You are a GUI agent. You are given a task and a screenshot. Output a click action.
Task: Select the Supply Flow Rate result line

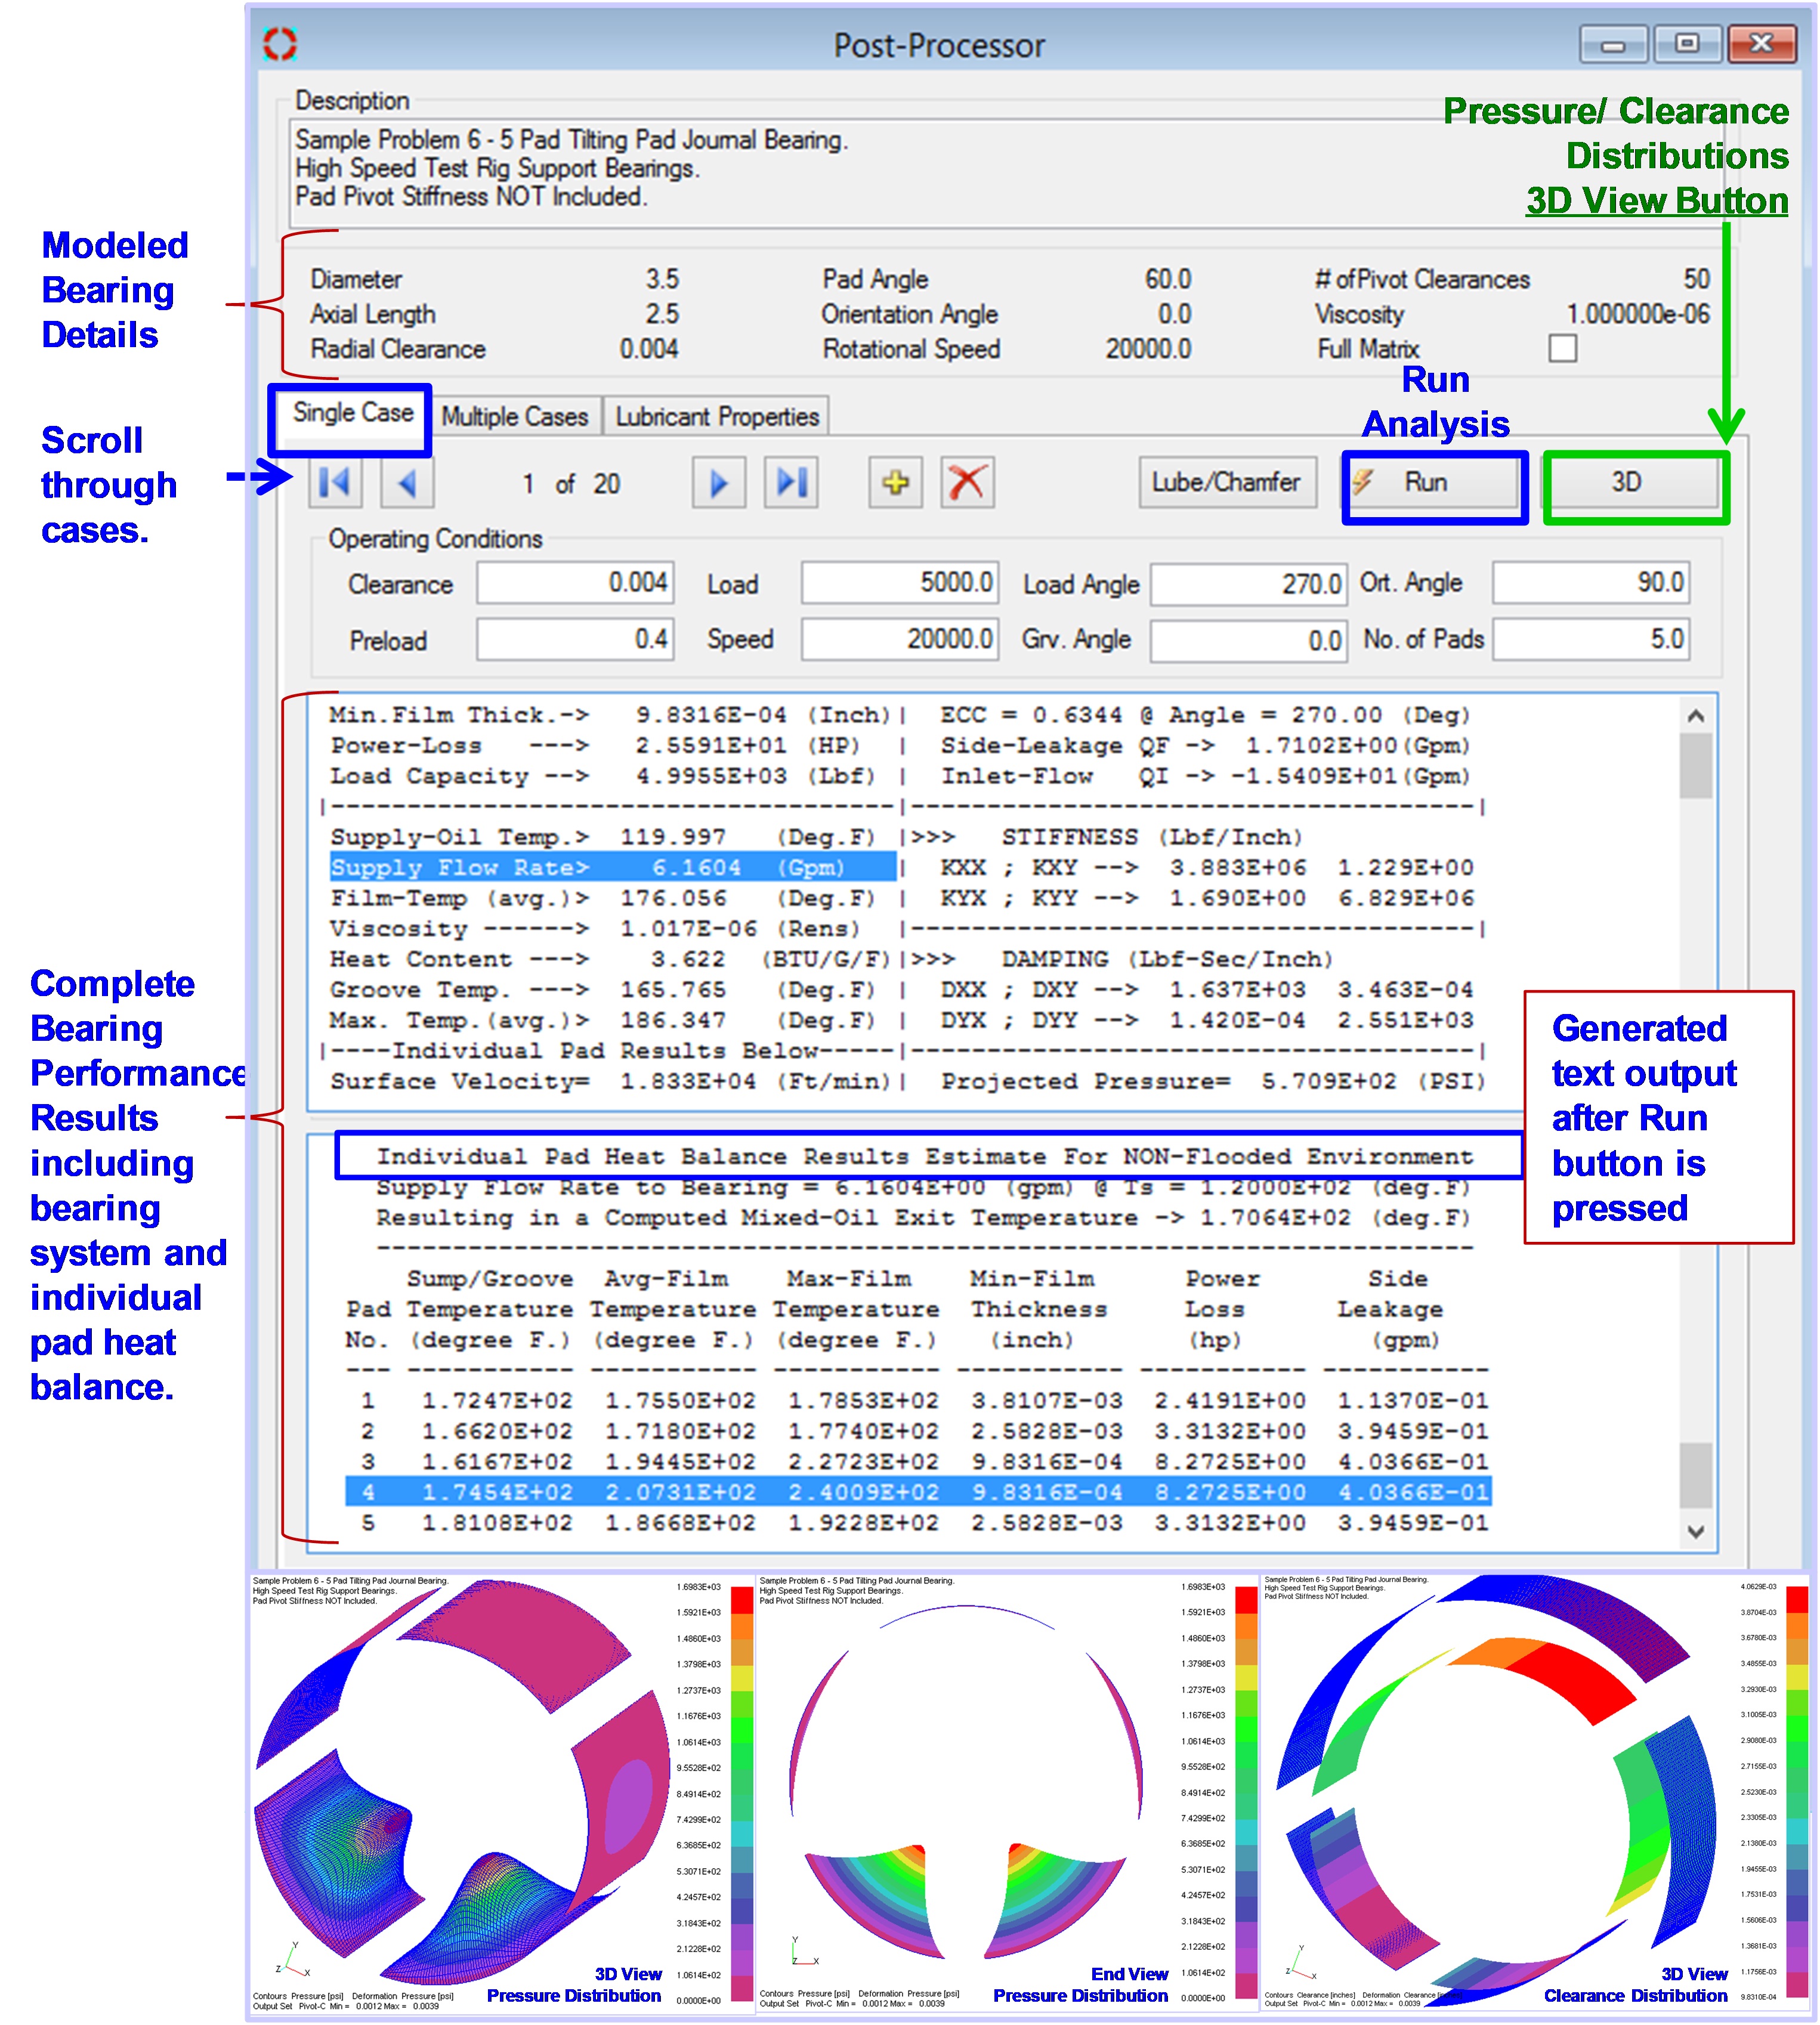(x=613, y=868)
